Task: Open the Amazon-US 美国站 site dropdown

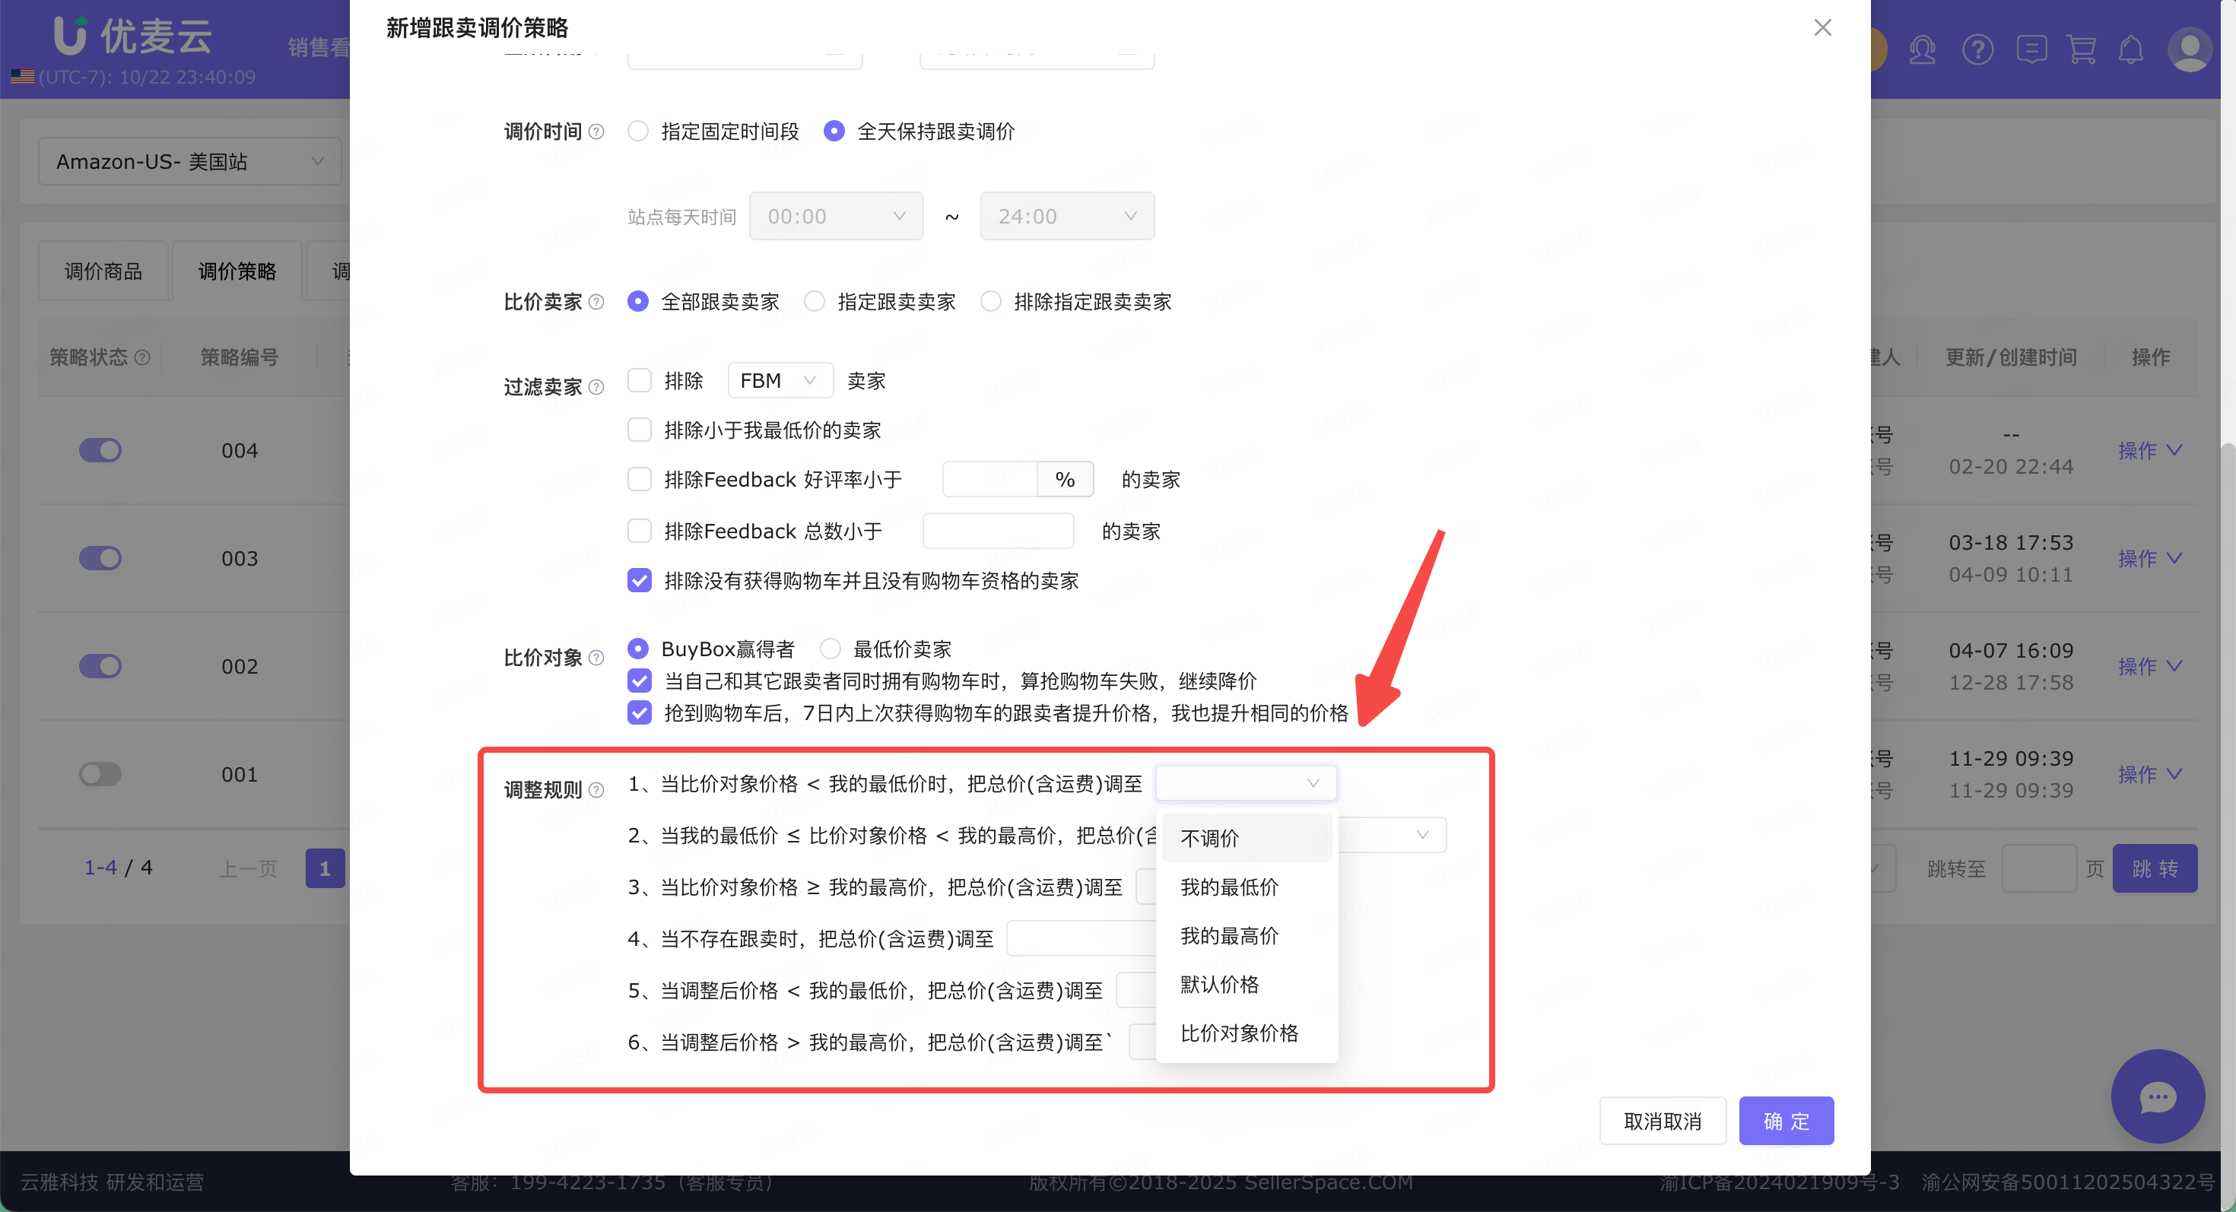Action: [189, 161]
